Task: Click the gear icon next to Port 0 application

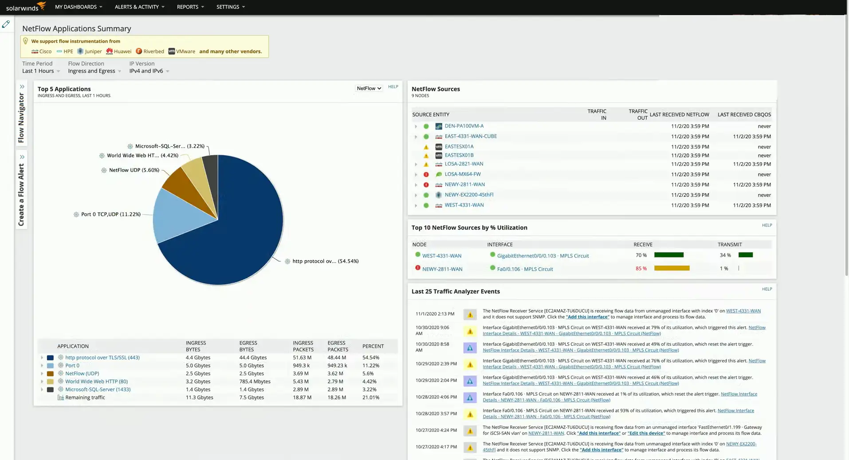Action: [x=61, y=366]
